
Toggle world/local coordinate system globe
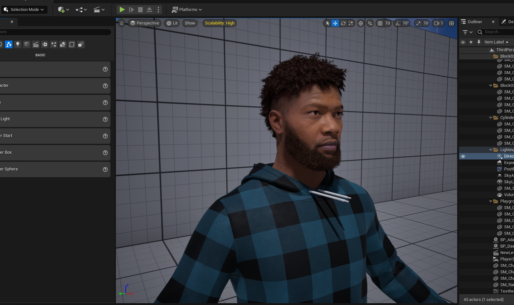[x=360, y=23]
